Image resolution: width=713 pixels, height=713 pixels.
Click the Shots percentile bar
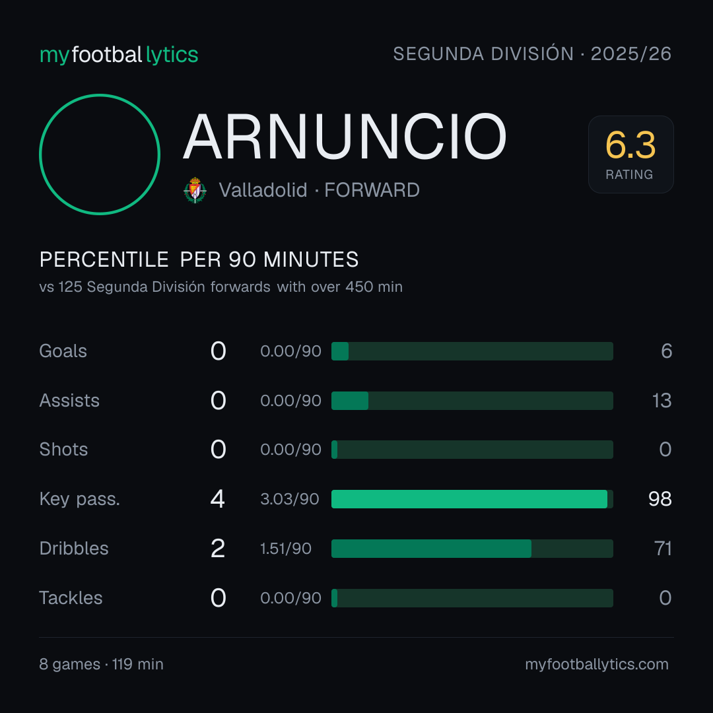[x=472, y=450]
